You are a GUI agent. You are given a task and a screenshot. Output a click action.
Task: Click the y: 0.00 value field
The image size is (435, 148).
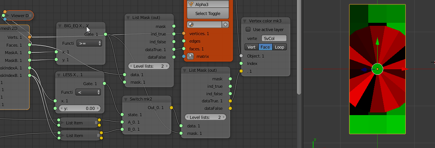click(79, 108)
